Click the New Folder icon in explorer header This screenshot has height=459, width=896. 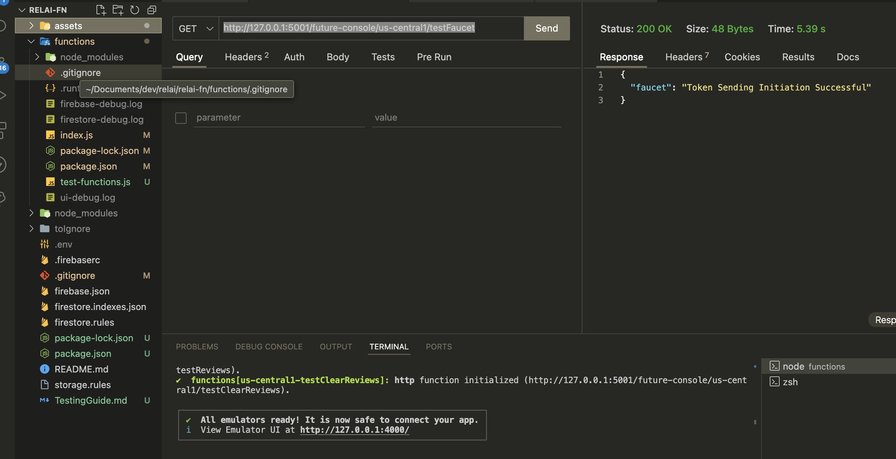click(118, 10)
